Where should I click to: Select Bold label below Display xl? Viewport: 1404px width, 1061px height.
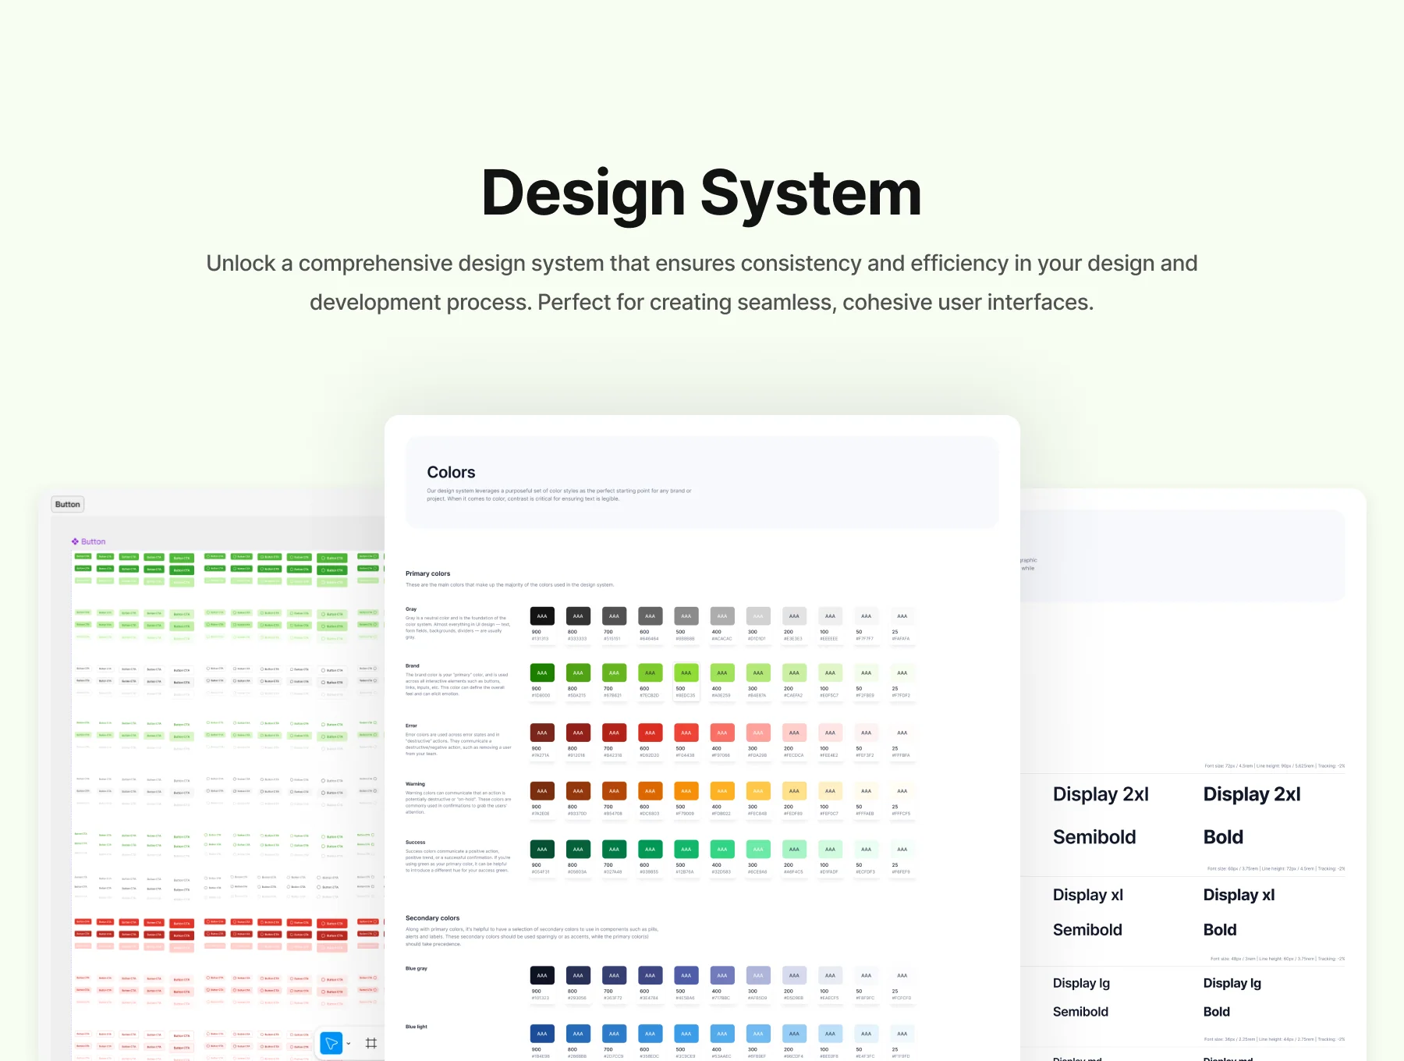coord(1220,930)
